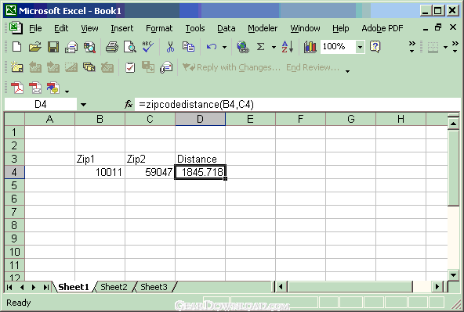Viewport: 464px width, 312px height.
Task: Switch to the Sheet3 tab
Action: [154, 287]
